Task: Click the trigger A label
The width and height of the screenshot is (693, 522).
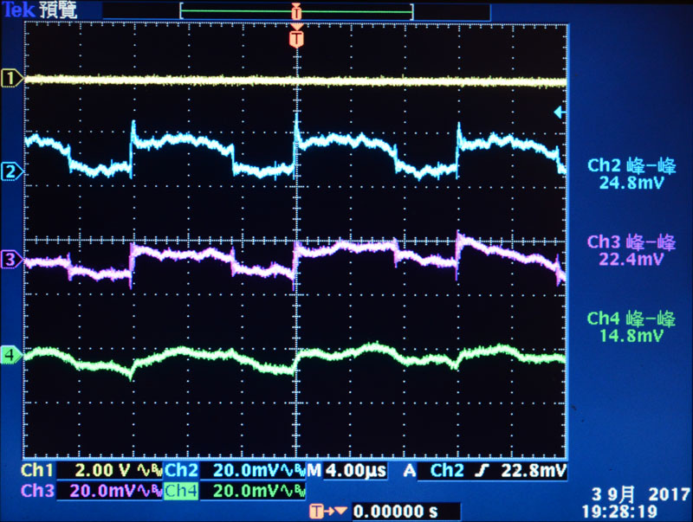Action: click(x=410, y=471)
